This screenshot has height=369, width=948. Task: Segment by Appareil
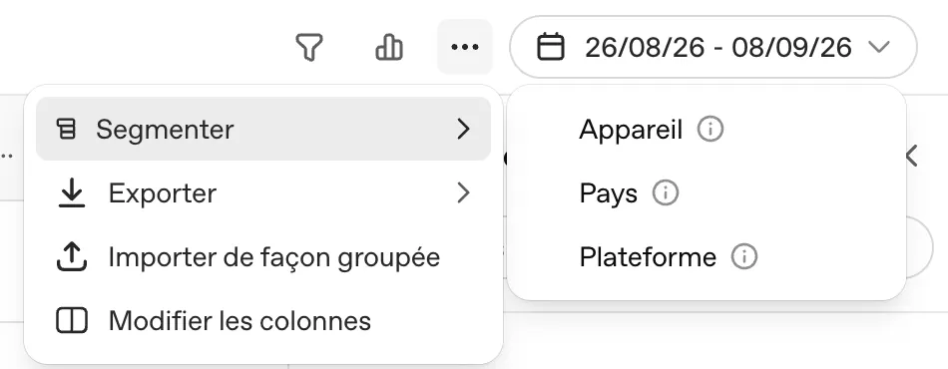[631, 130]
